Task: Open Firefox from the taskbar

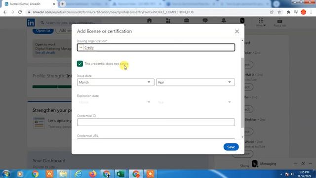Action: point(92,174)
